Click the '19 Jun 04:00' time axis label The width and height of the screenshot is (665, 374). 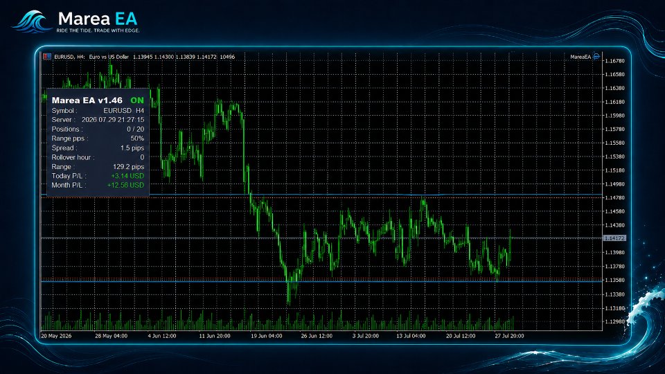point(266,336)
